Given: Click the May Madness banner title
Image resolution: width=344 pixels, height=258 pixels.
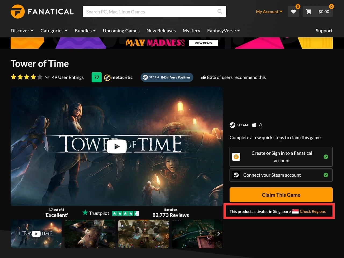Looking at the screenshot, I should click(x=155, y=43).
